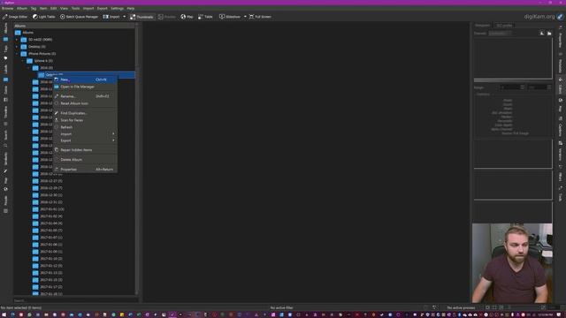Switch to Table view

[x=205, y=17]
